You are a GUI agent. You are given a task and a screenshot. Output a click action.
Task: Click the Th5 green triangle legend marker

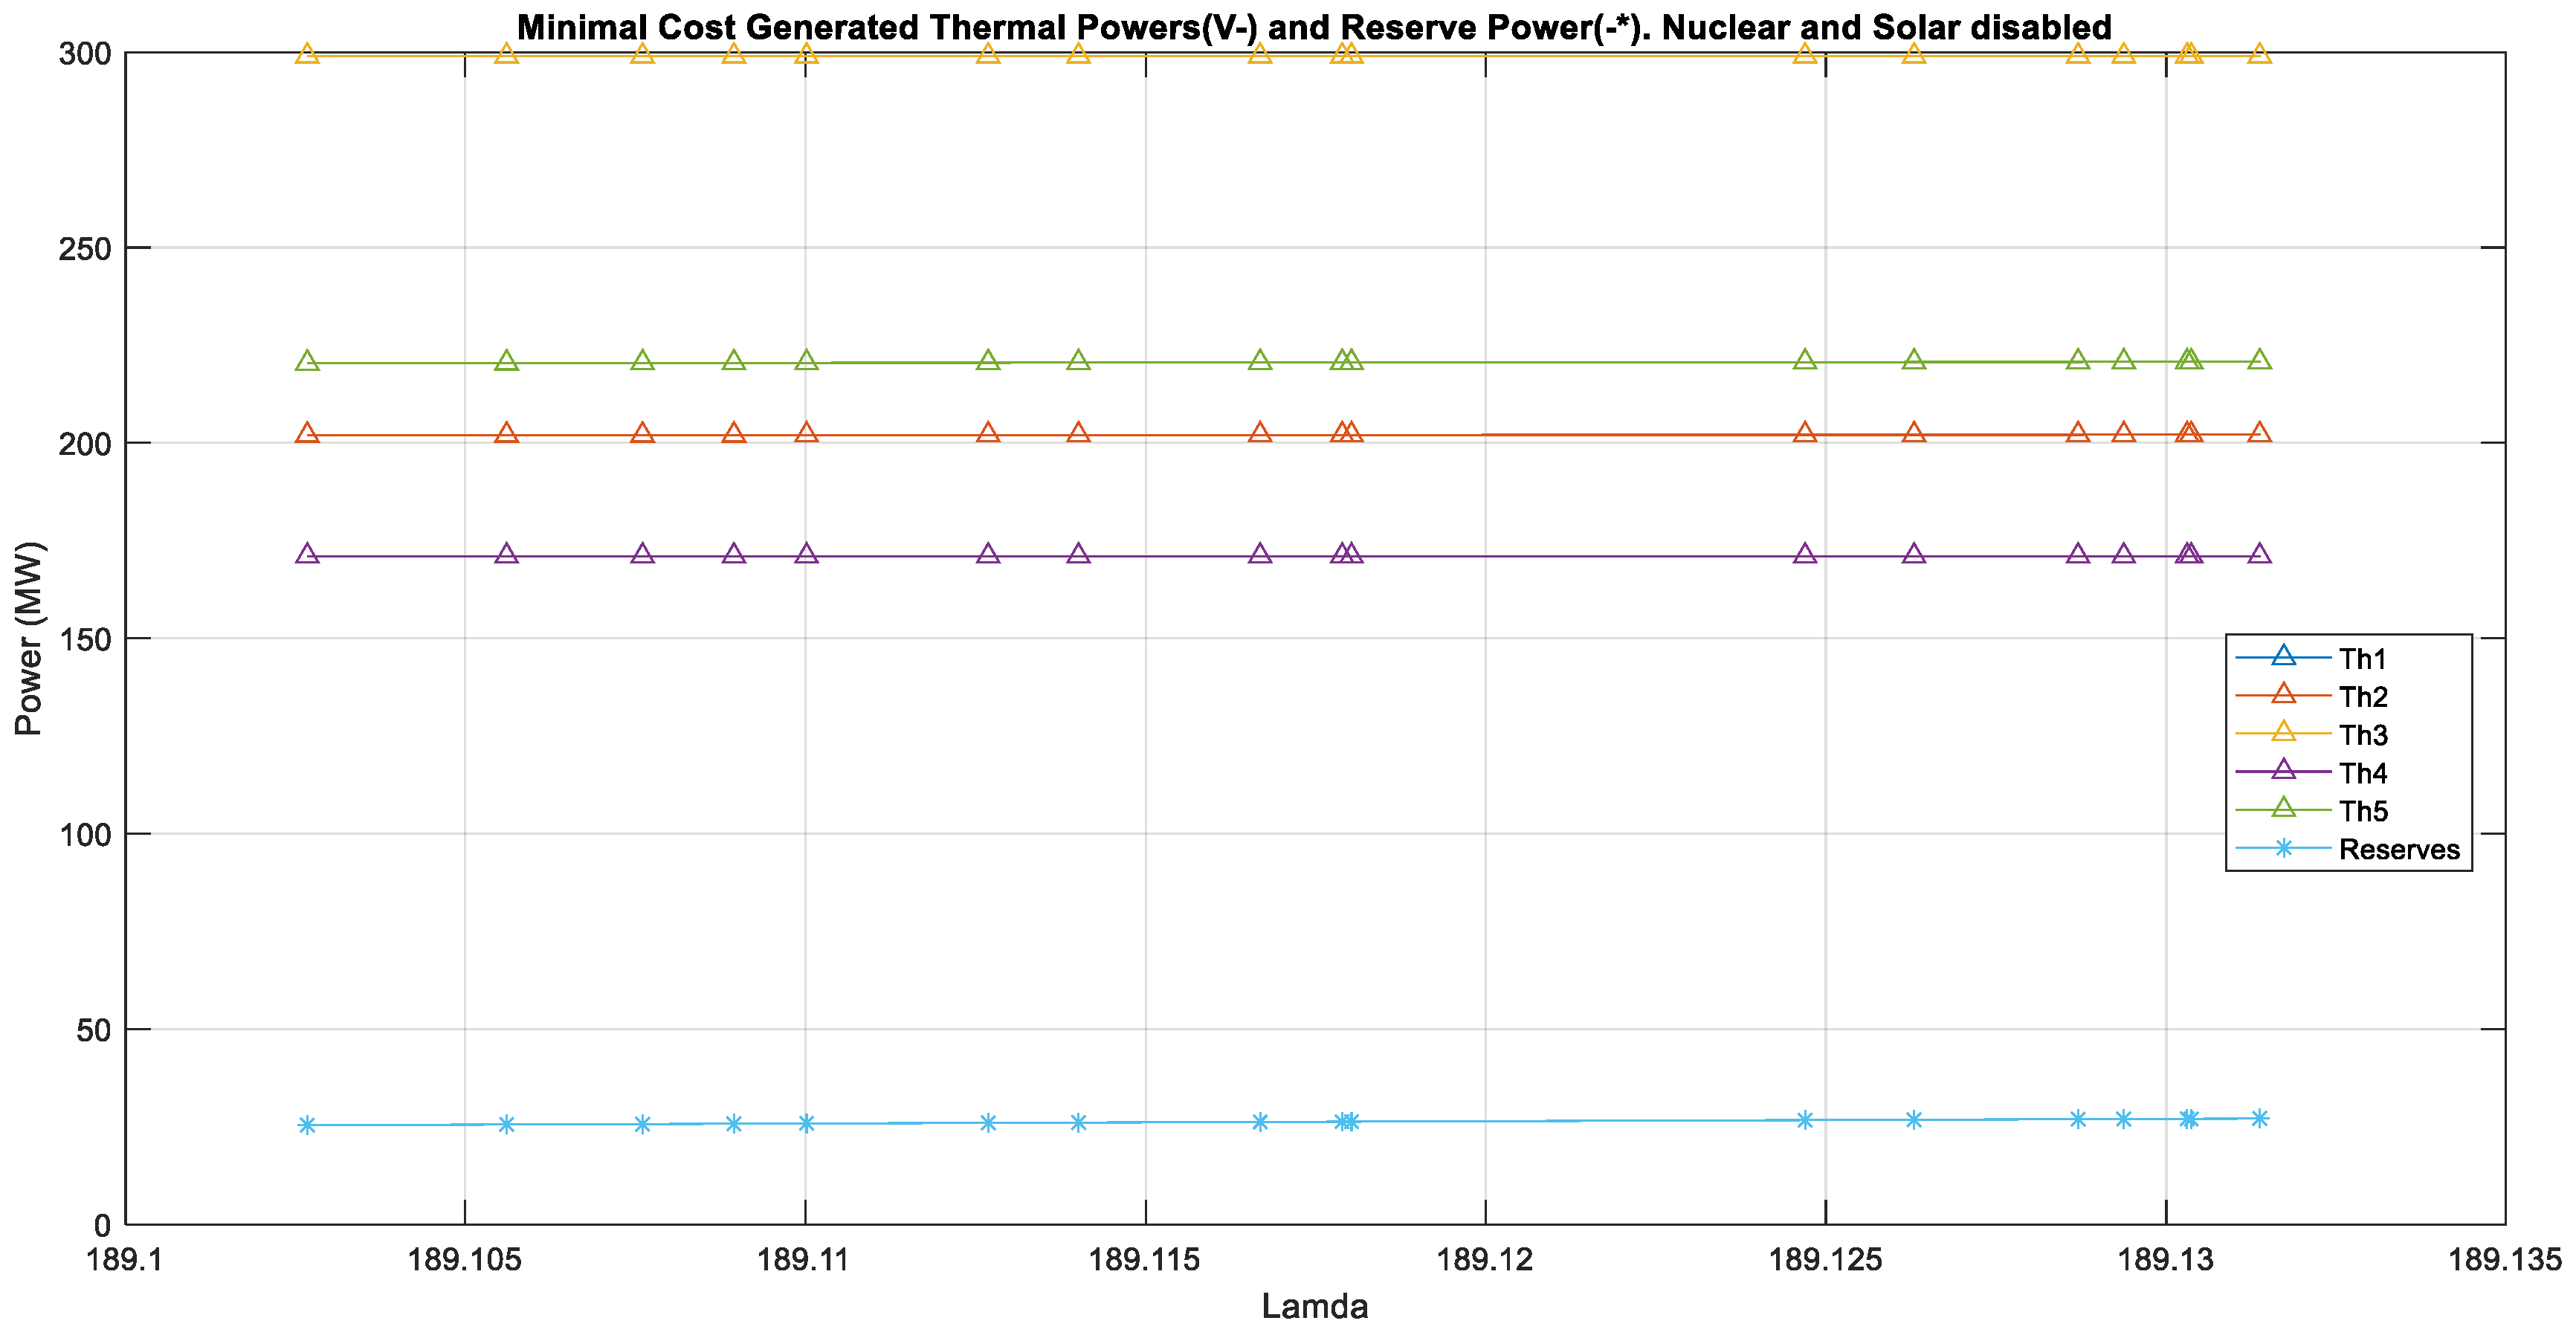(2283, 809)
